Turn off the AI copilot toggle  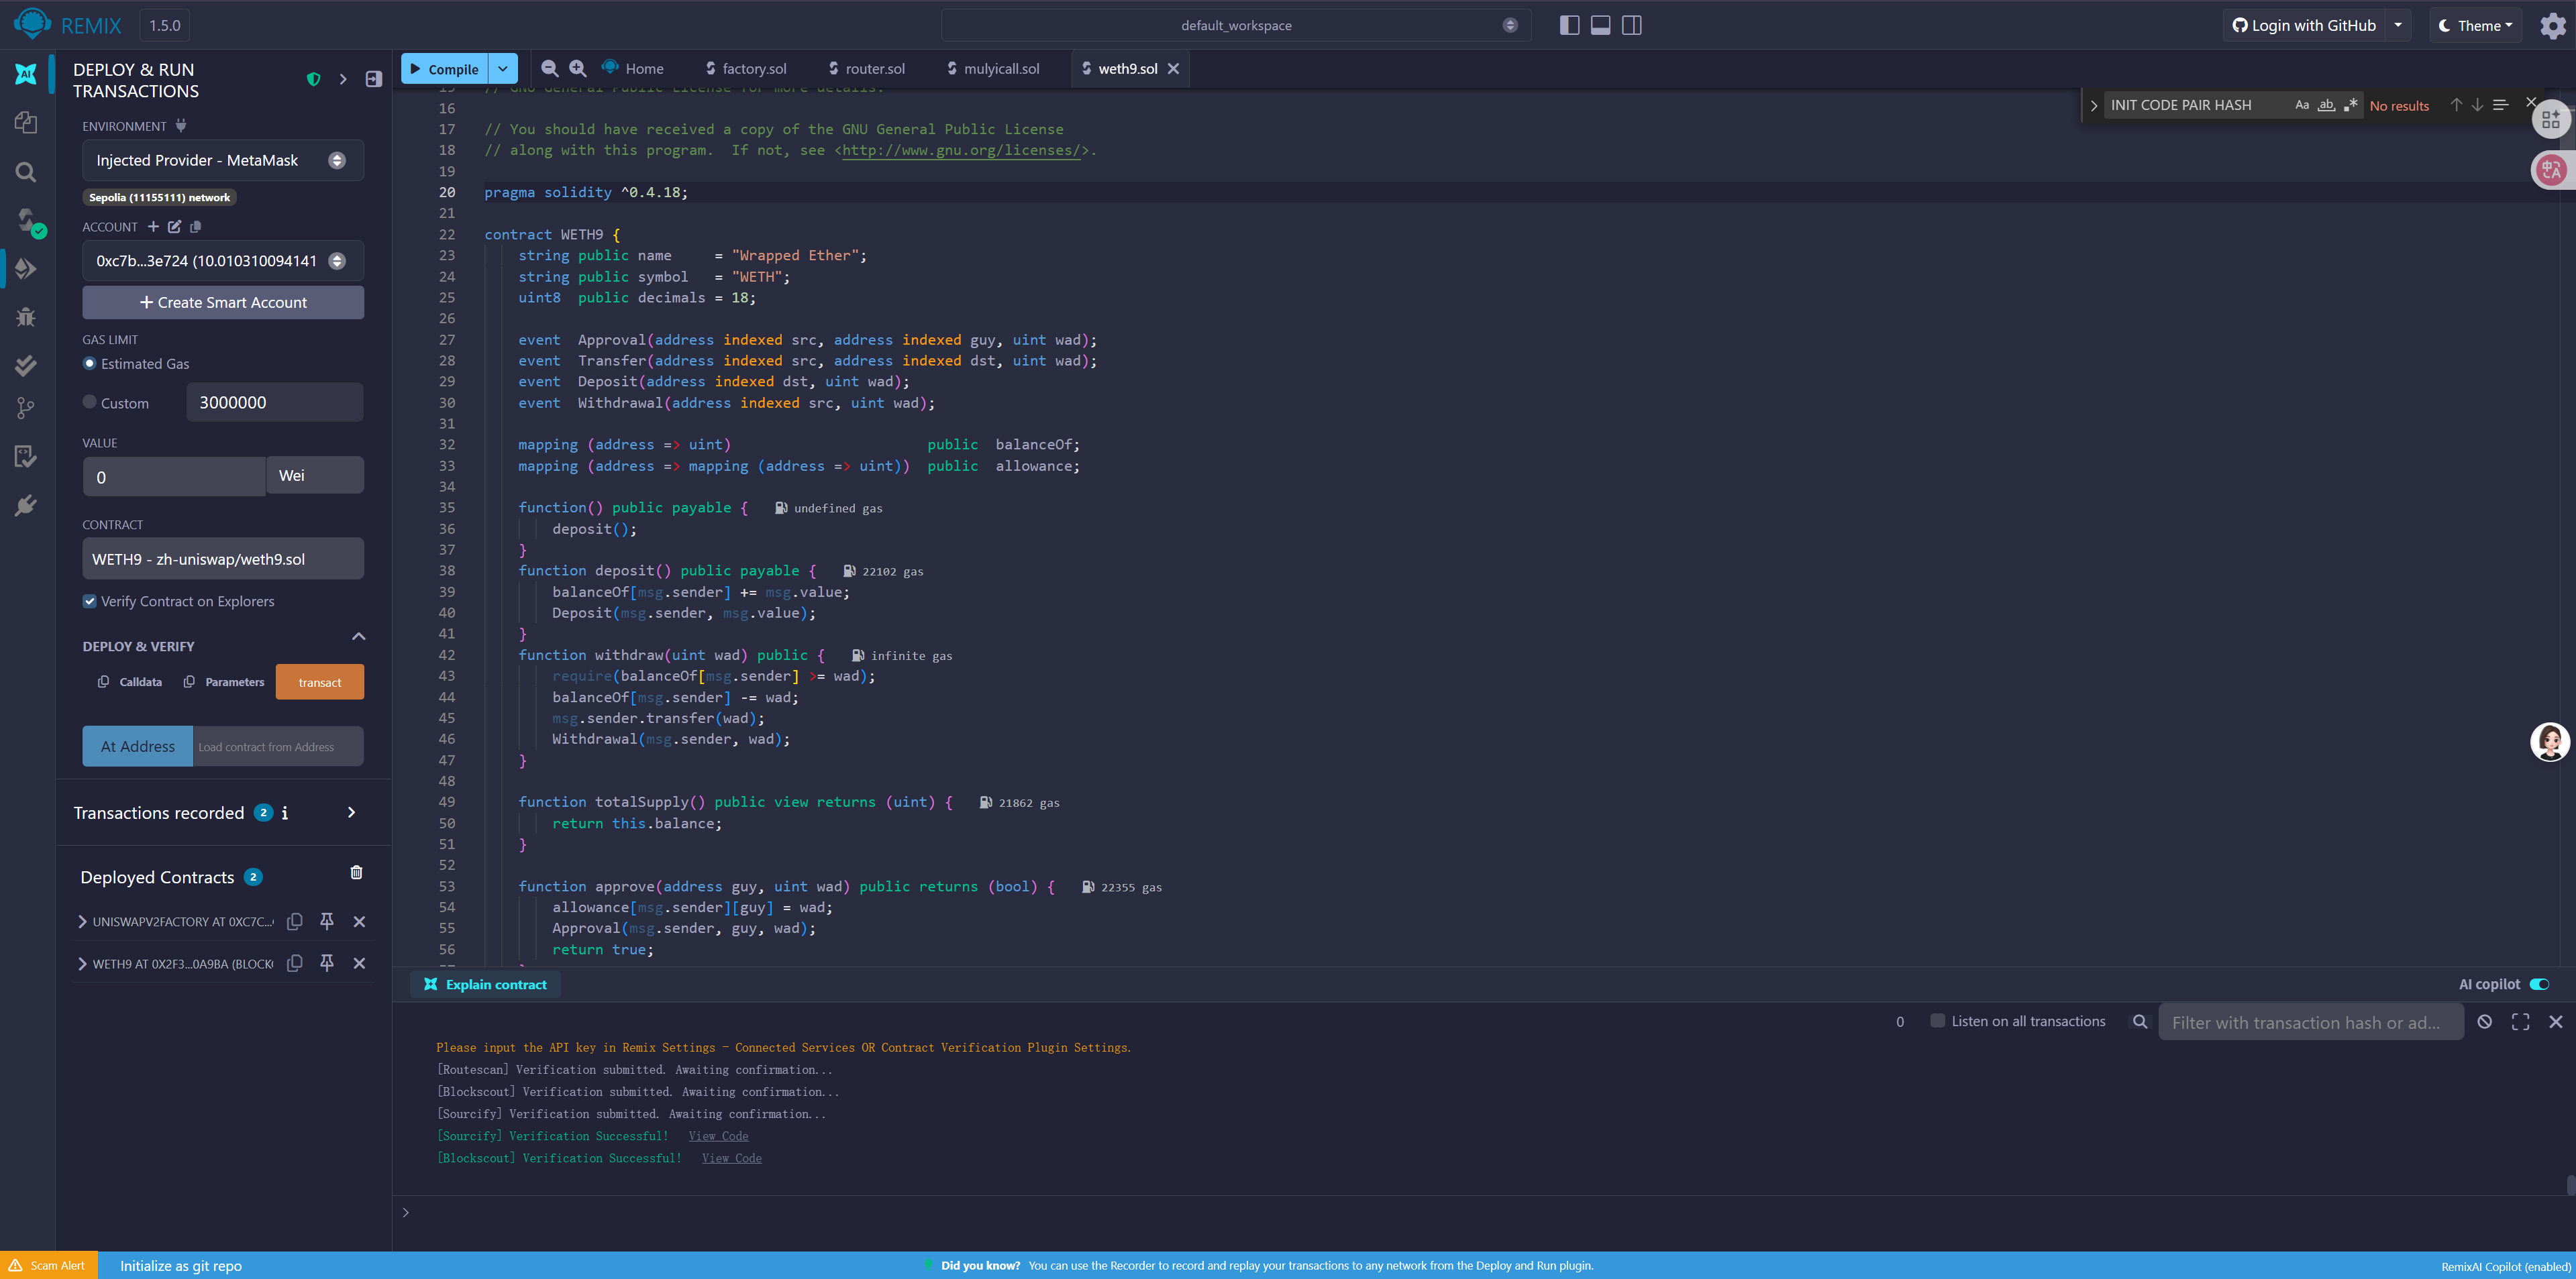click(2539, 984)
